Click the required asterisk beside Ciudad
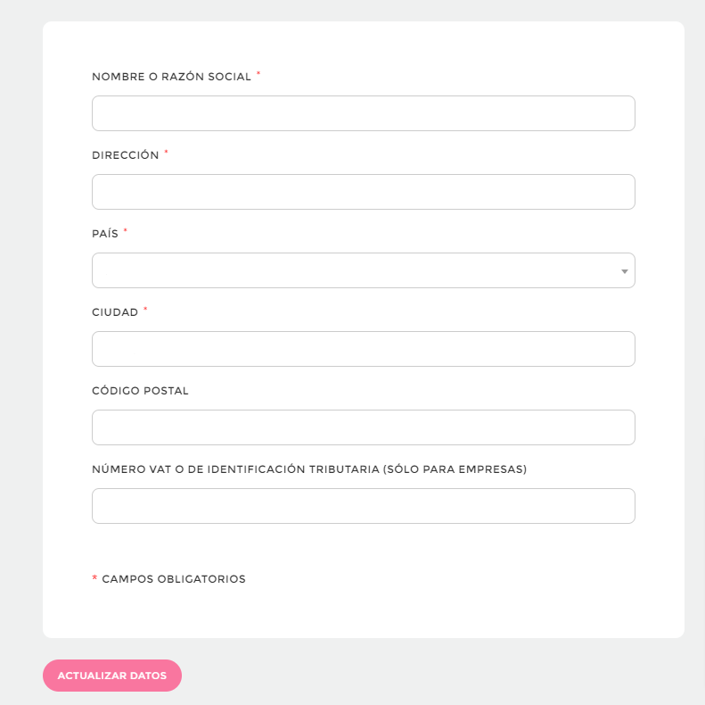Viewport: 705px width, 705px height. coord(145,310)
